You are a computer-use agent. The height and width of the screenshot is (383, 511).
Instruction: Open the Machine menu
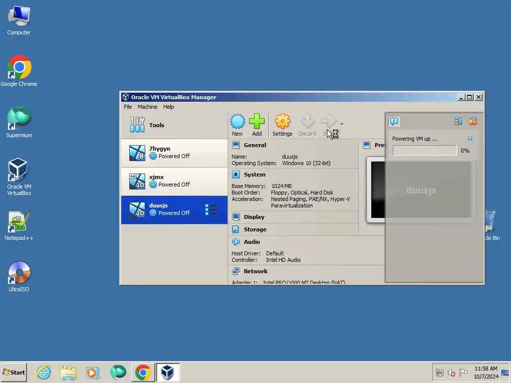[147, 107]
